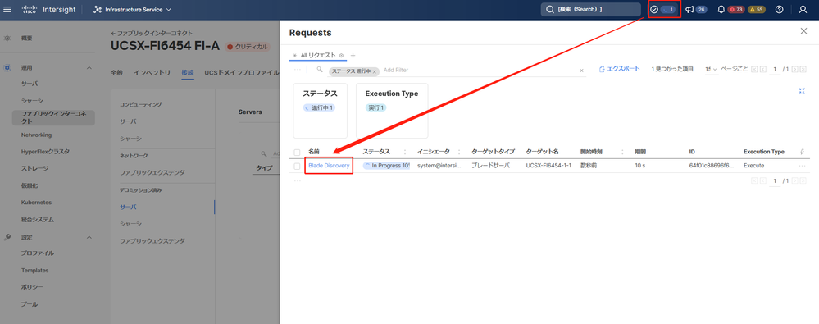Open the help question mark icon
This screenshot has height=324, width=819.
click(x=780, y=9)
